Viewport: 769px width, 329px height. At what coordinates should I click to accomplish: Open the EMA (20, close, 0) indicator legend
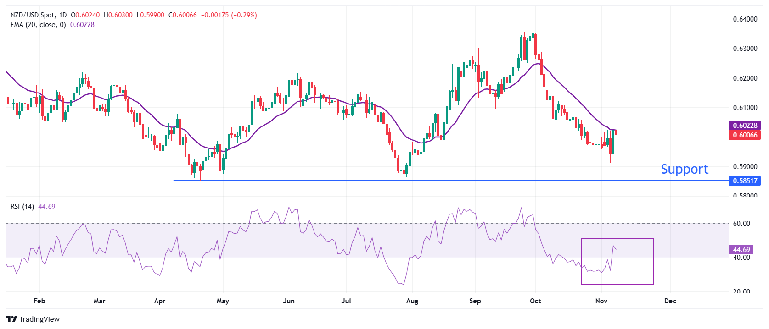[x=38, y=25]
